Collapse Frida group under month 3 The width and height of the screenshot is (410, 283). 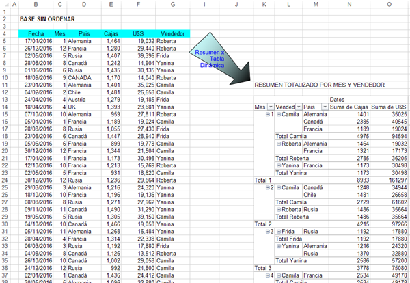pyautogui.click(x=279, y=232)
